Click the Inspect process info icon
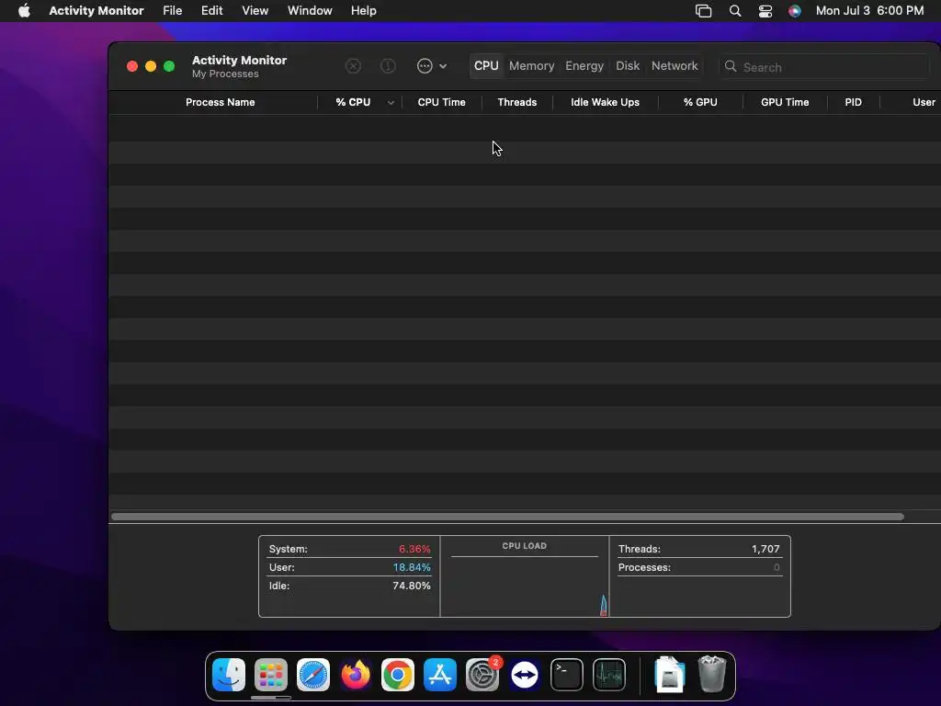The image size is (941, 706). tap(389, 66)
